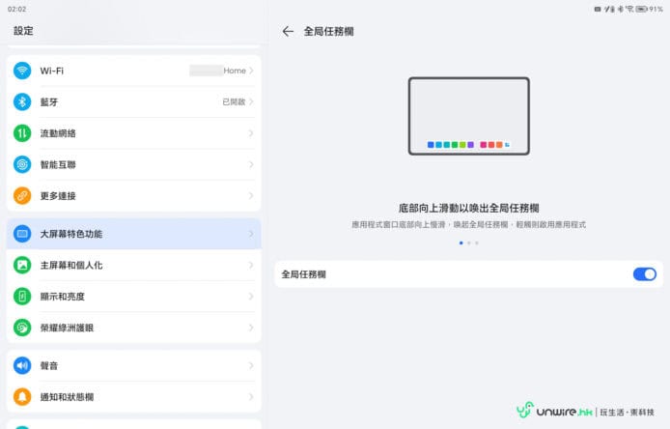This screenshot has width=670, height=429.
Task: Tap the 顯示和亮度 display icon
Action: (x=22, y=297)
